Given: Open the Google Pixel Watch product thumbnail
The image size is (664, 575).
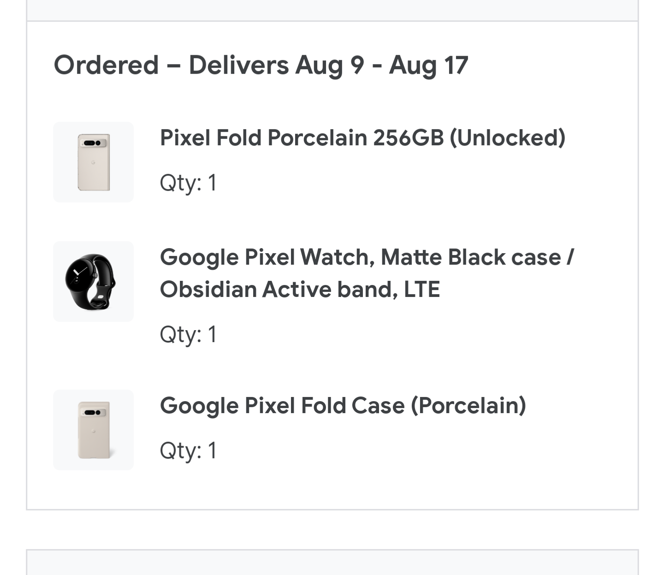Looking at the screenshot, I should click(93, 281).
